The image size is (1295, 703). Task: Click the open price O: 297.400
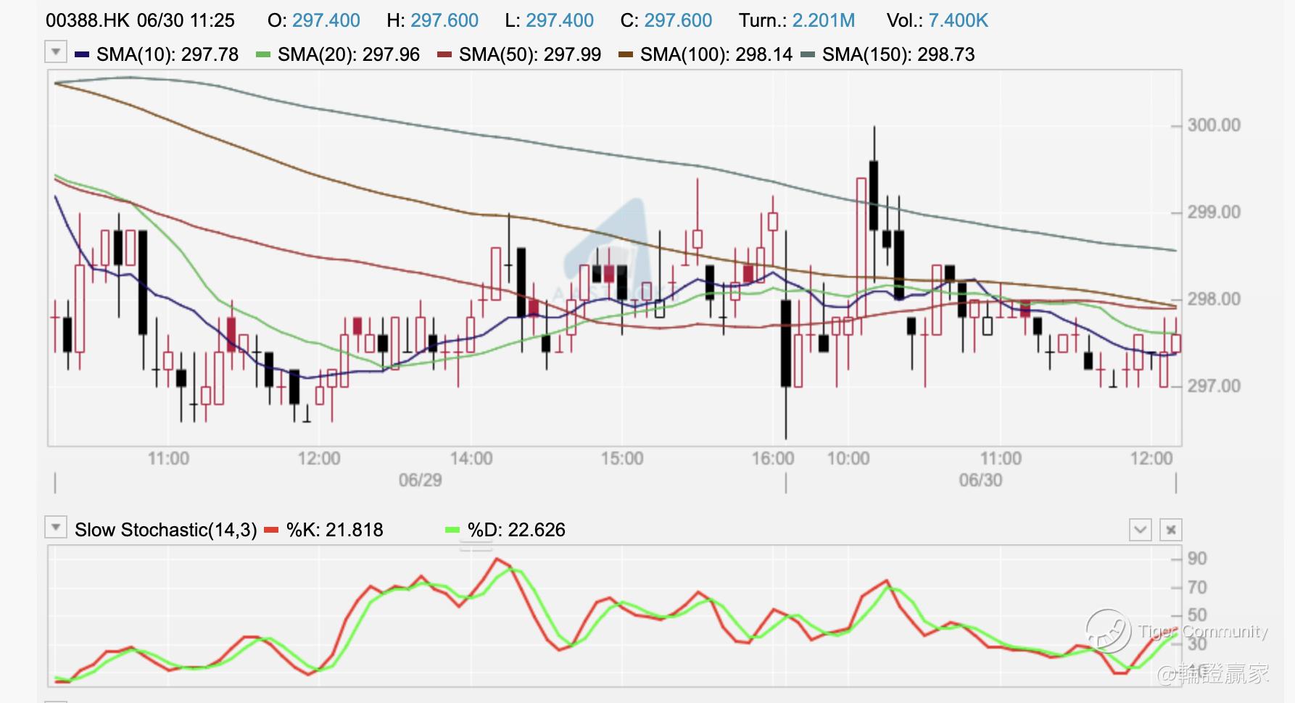[x=314, y=20]
